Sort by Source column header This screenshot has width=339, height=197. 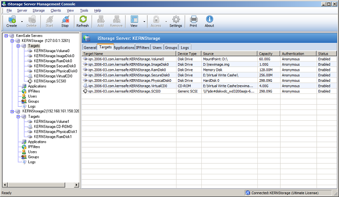click(229, 54)
